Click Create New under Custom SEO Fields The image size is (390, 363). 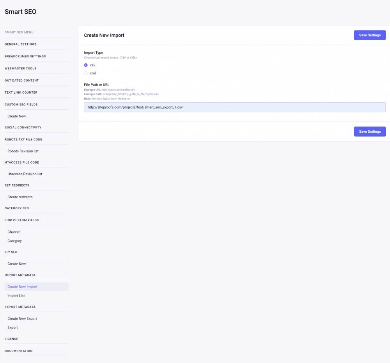[x=17, y=116]
